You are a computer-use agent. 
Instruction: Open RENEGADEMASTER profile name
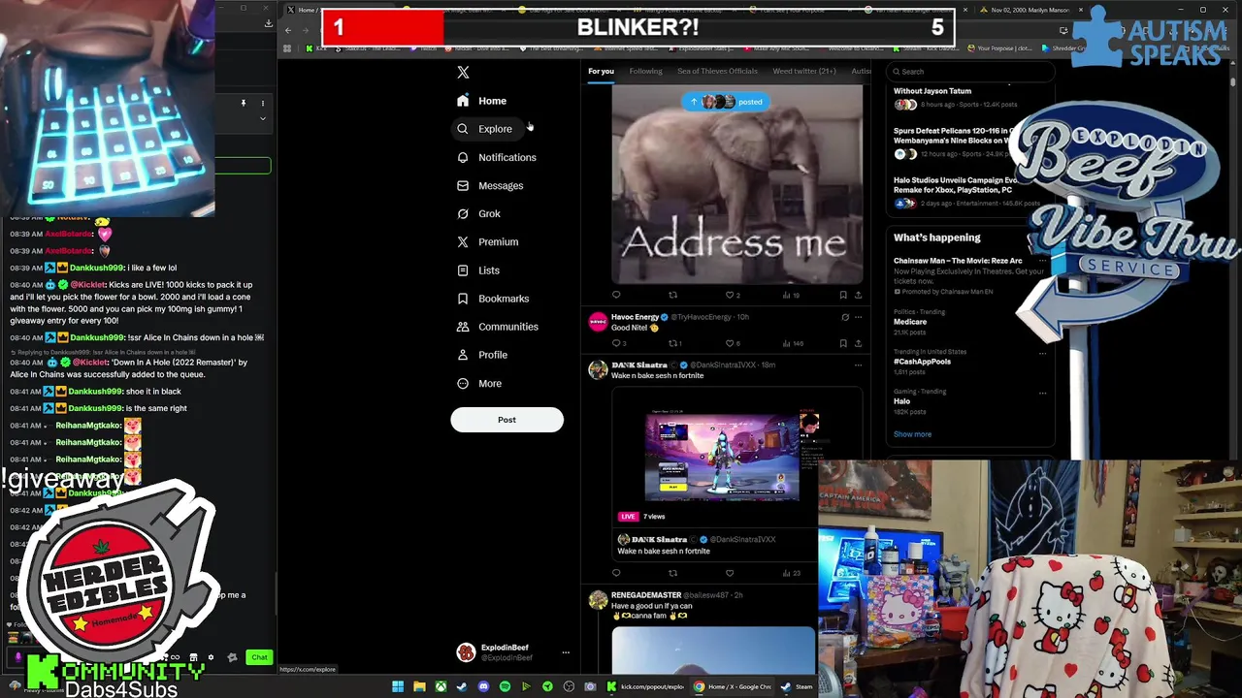pyautogui.click(x=646, y=595)
